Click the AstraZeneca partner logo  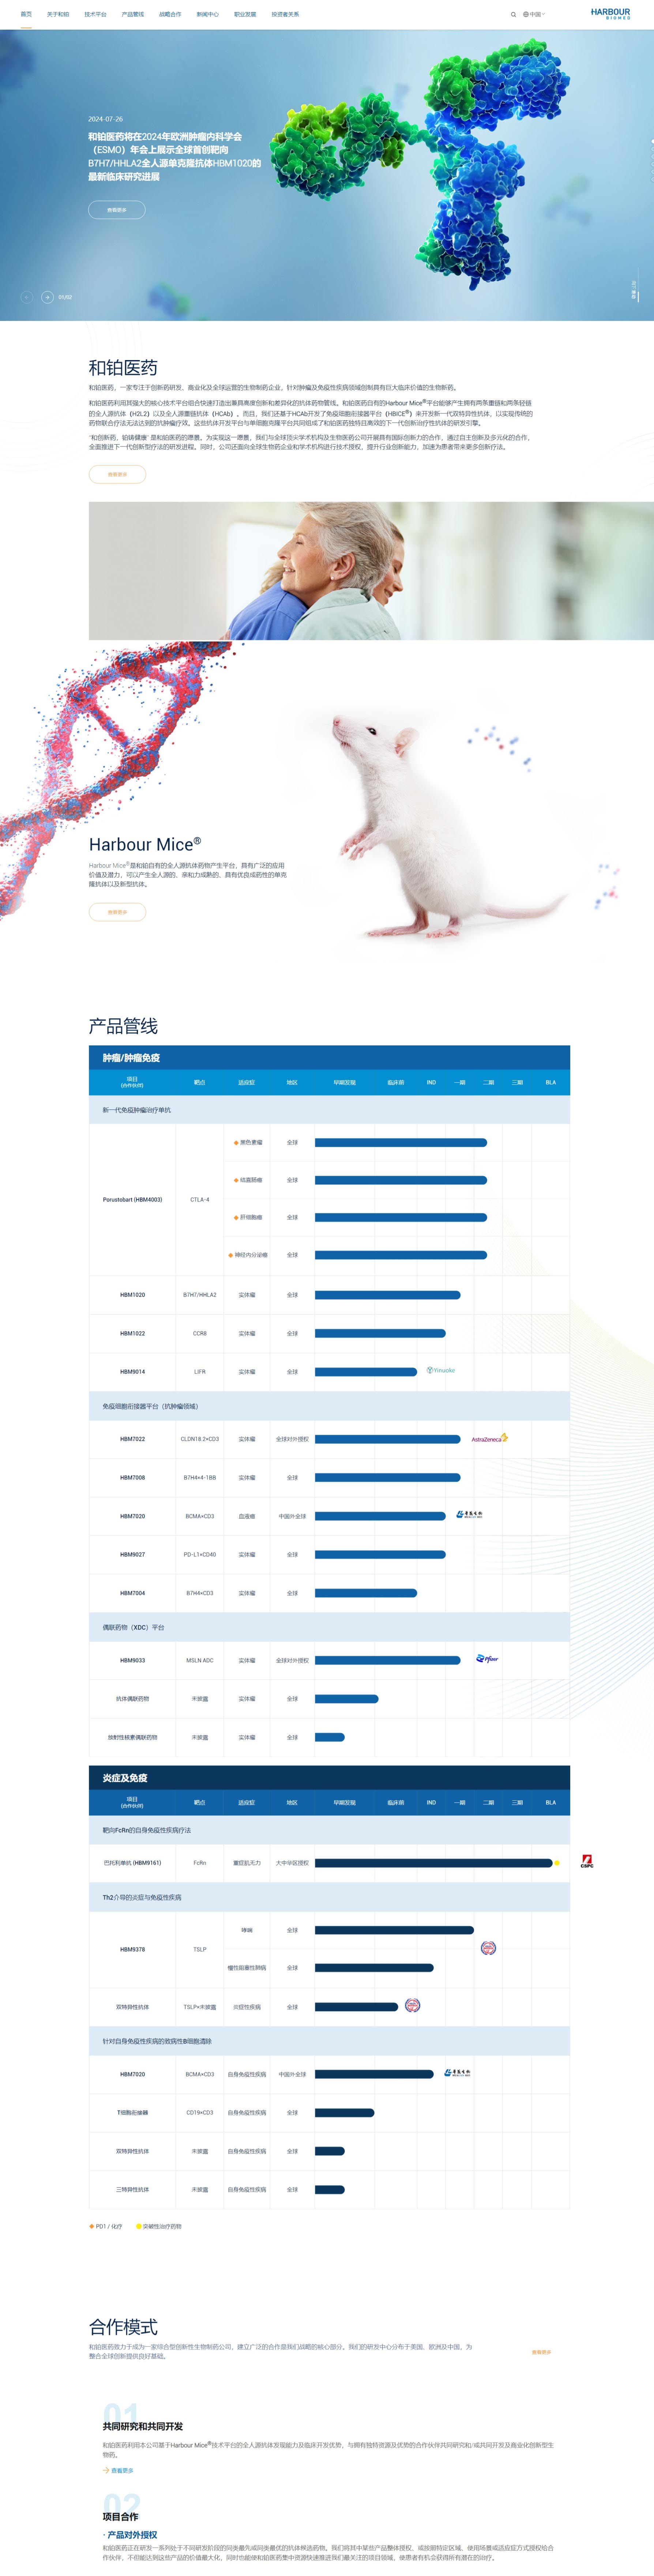pos(489,1439)
